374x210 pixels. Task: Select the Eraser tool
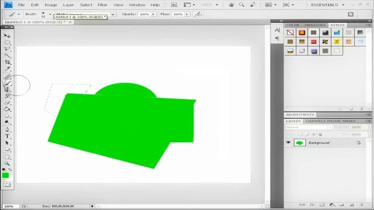7,103
